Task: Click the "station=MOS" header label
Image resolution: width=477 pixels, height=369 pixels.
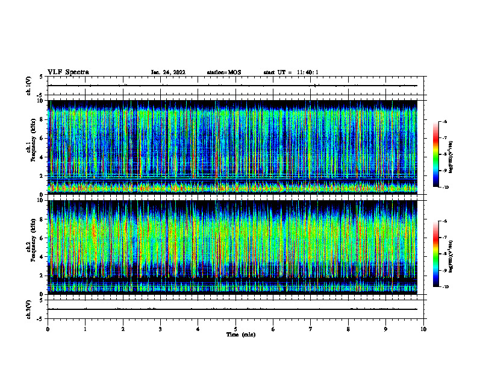Action: pyautogui.click(x=224, y=72)
